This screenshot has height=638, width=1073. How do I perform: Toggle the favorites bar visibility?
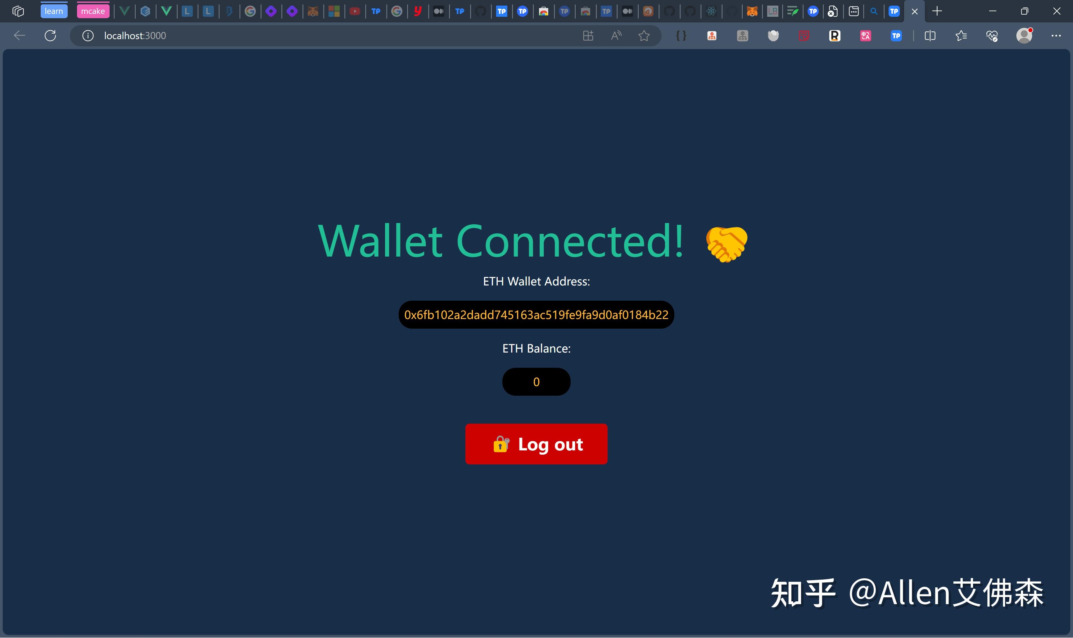point(960,36)
